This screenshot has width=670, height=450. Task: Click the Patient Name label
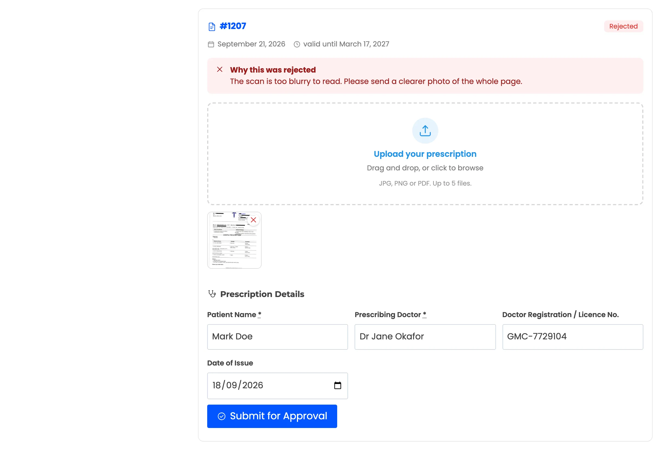coord(234,315)
